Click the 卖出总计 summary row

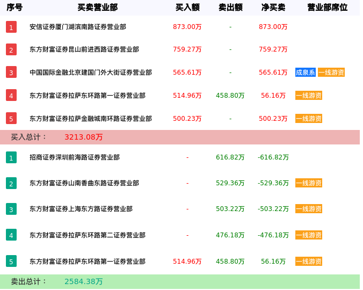click(180, 281)
